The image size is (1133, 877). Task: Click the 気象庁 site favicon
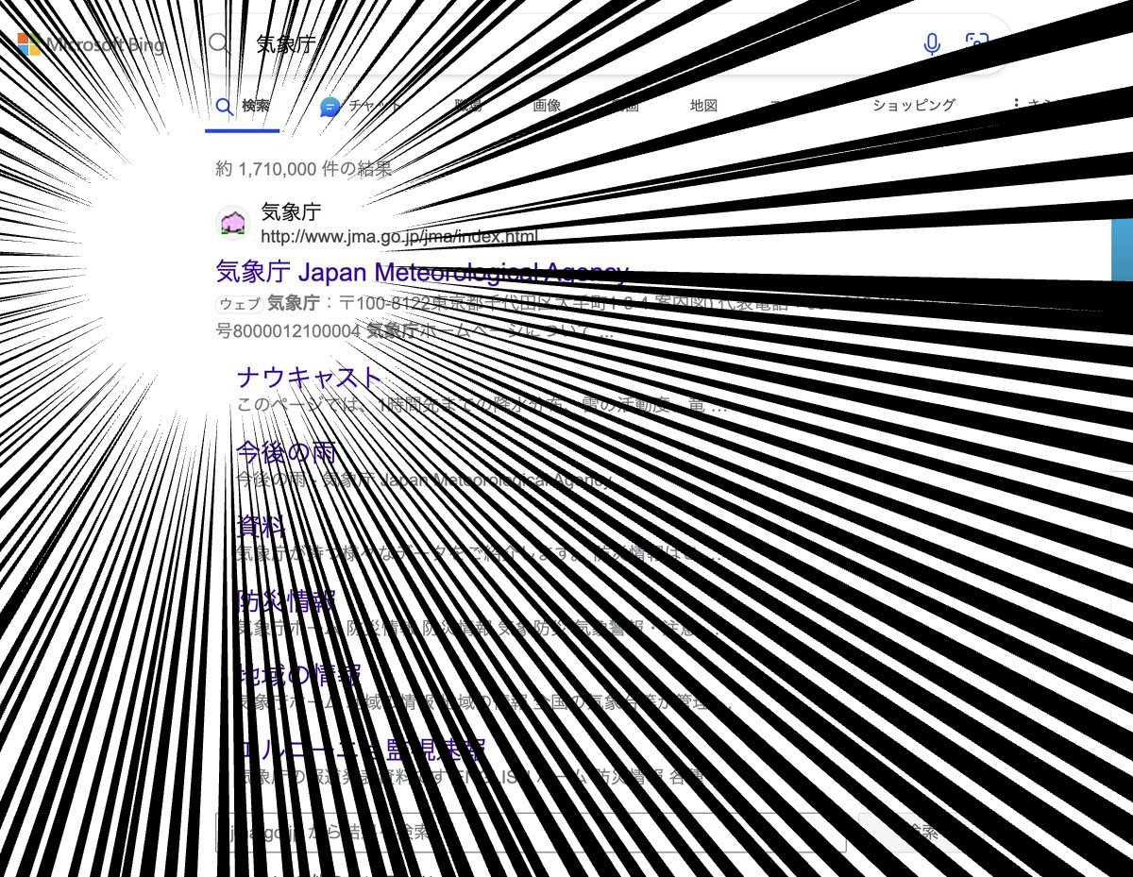tap(232, 223)
